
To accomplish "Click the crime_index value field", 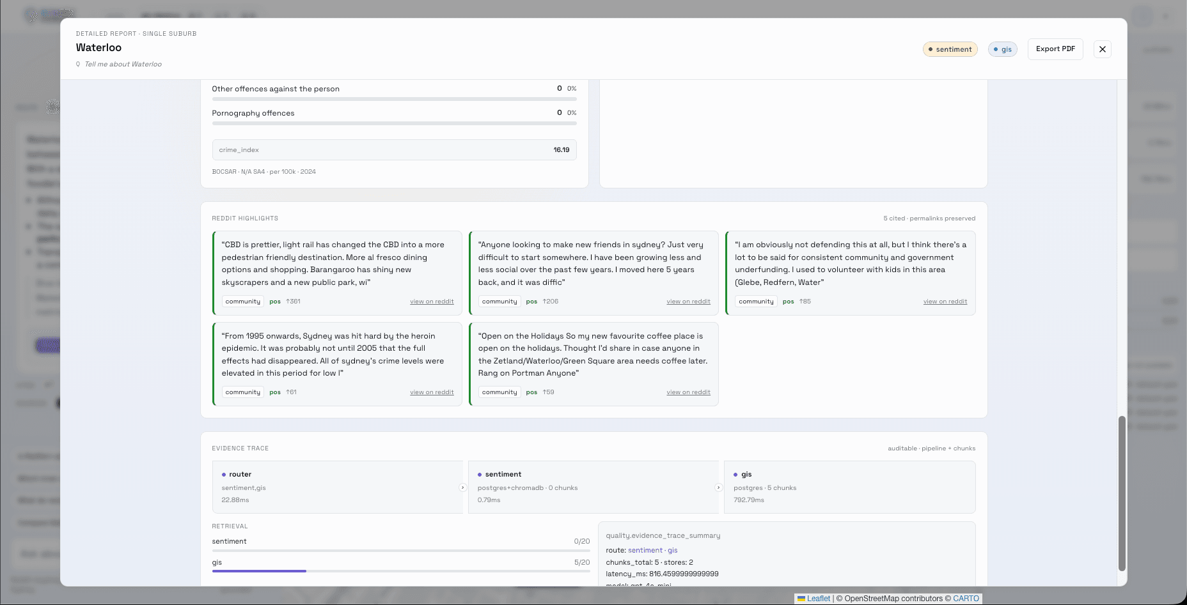I will [x=394, y=150].
